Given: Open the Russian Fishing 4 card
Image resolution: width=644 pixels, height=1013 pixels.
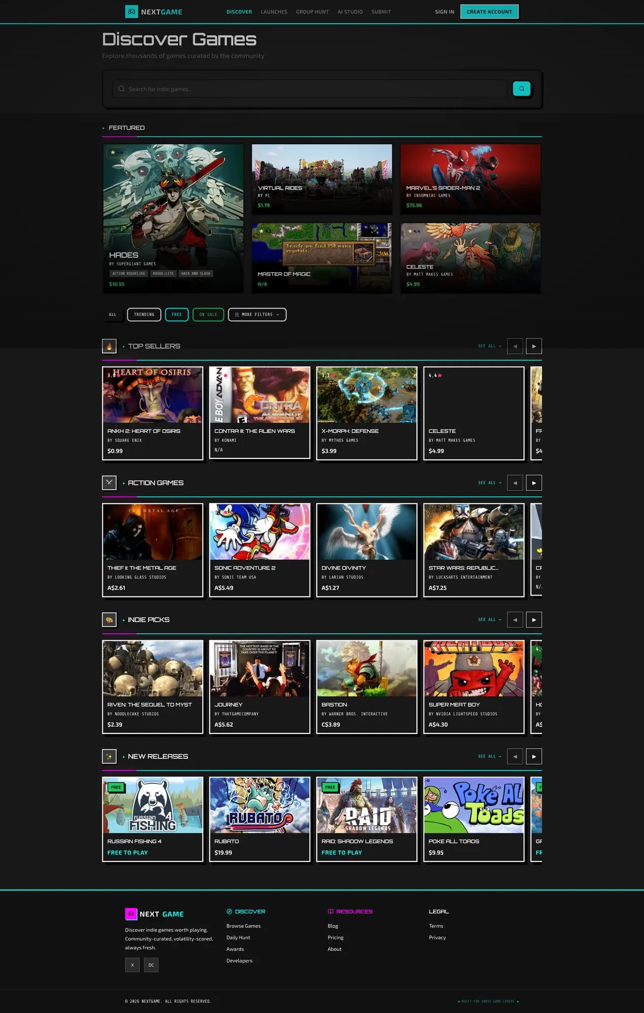Looking at the screenshot, I should point(153,819).
